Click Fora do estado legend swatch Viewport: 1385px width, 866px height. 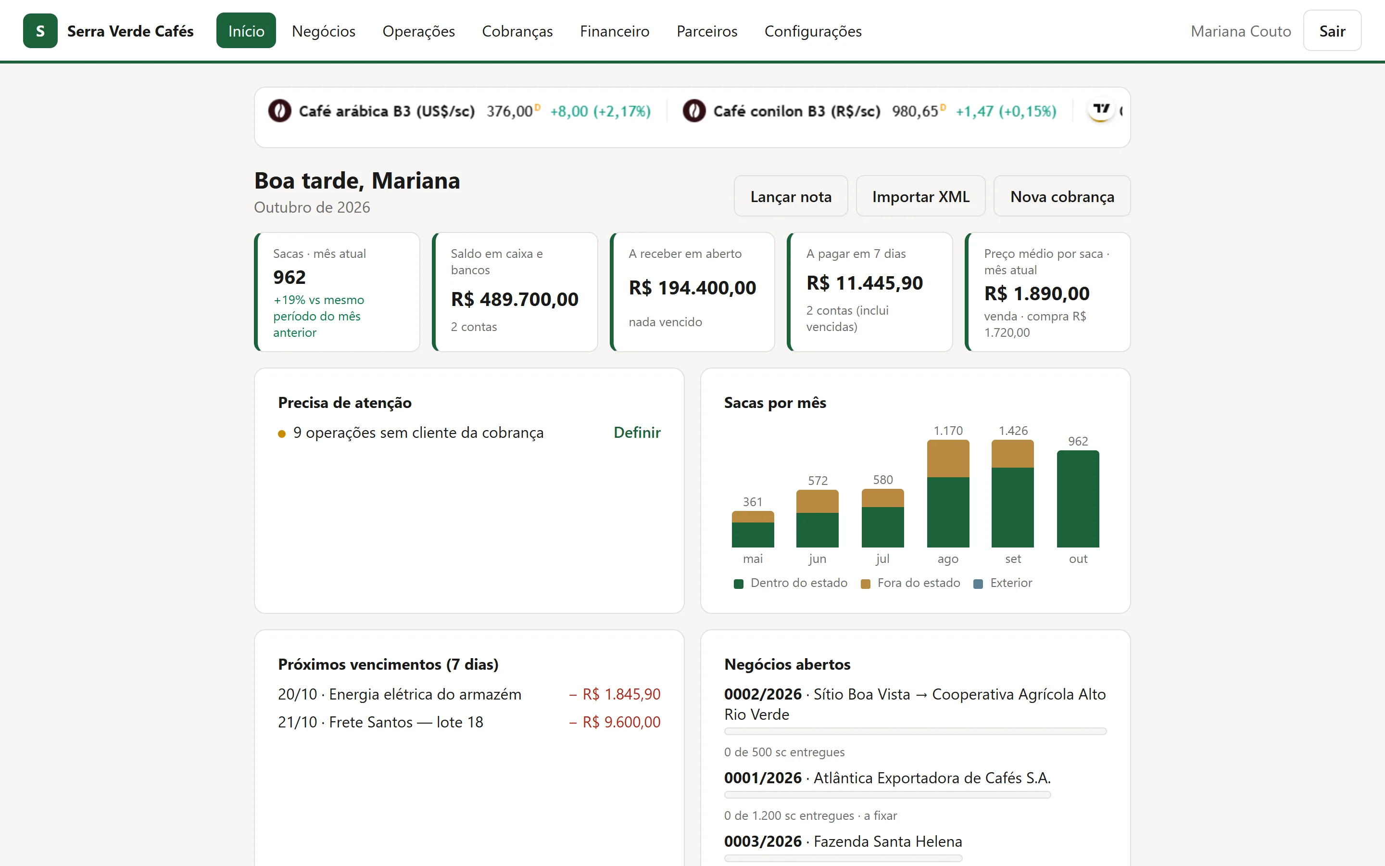point(865,584)
